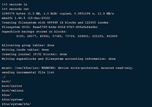Viewport: 152px width, 107px height.
Task: Click 'Writing superblocks and filesystem accounting' line
Action: tap(59, 59)
